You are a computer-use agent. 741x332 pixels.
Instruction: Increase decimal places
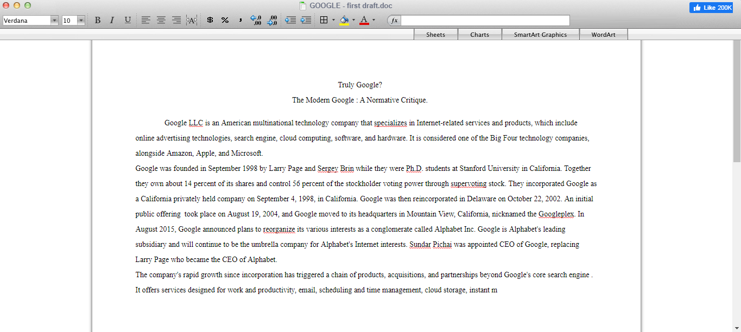[x=256, y=20]
